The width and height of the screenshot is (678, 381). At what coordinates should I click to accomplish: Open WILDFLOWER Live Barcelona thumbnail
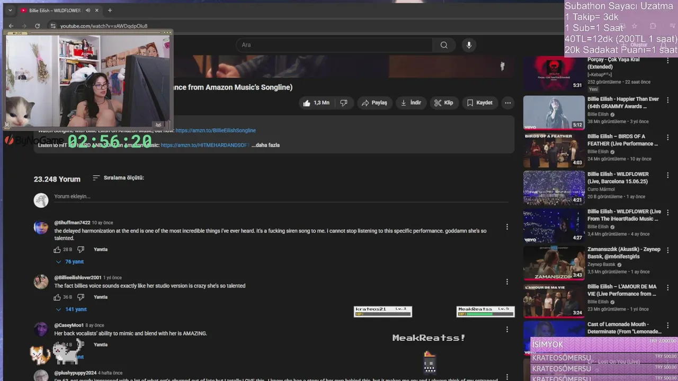554,188
